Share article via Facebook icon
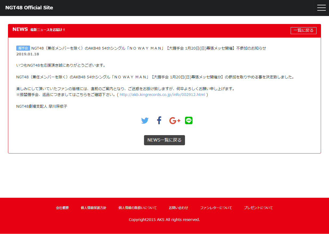Screen dimensions: 329x234 pyautogui.click(x=159, y=120)
